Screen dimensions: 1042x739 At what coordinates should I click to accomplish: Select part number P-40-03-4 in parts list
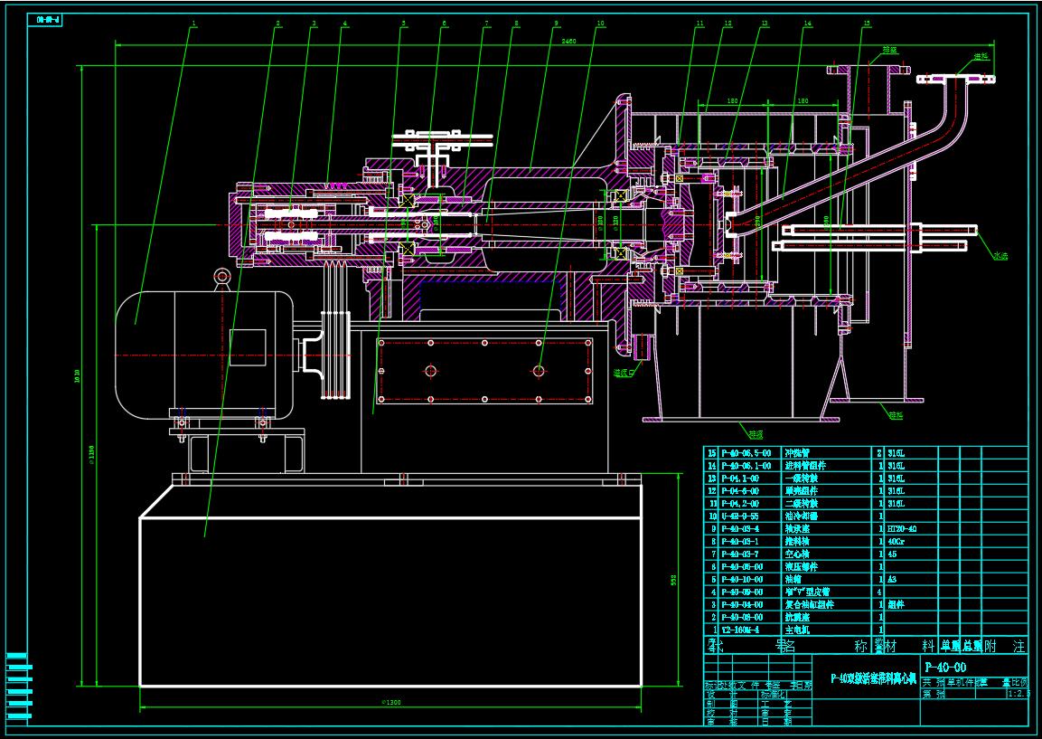740,529
